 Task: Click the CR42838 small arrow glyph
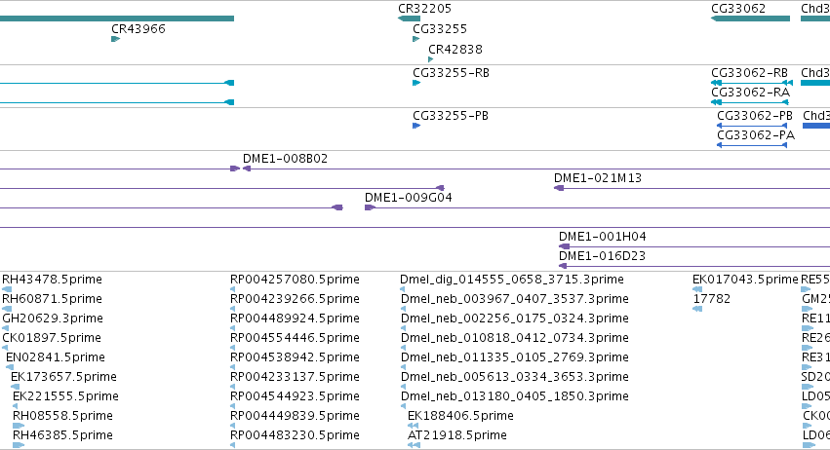(x=431, y=59)
